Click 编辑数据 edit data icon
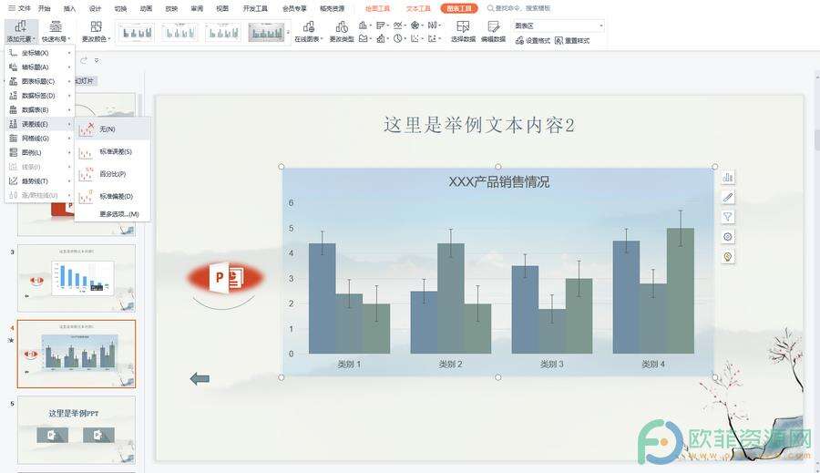 tap(493, 31)
